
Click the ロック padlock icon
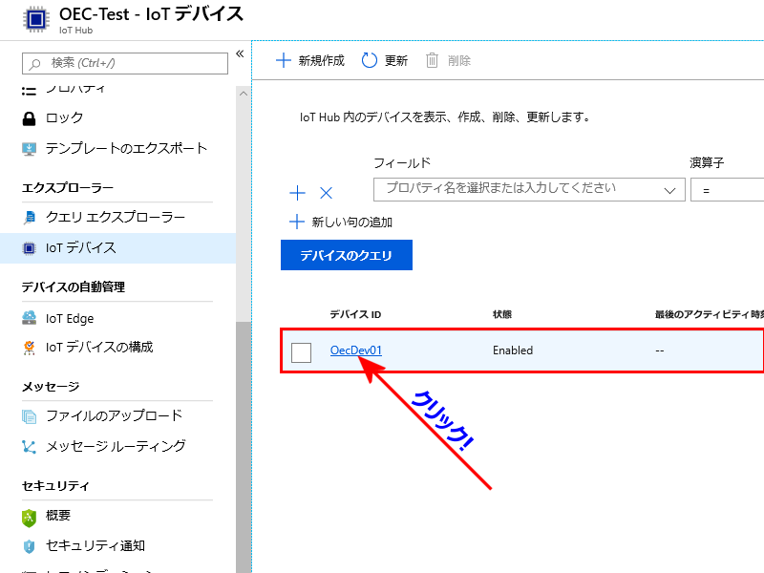click(x=29, y=118)
